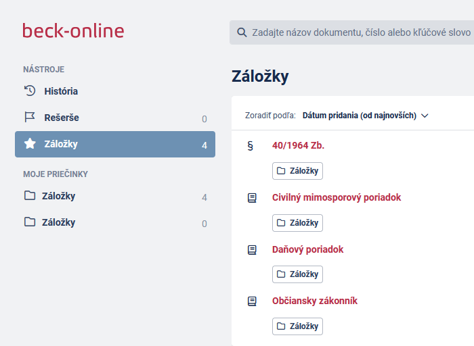
Task: Click the star icon beside Záložky
Action: [30, 143]
